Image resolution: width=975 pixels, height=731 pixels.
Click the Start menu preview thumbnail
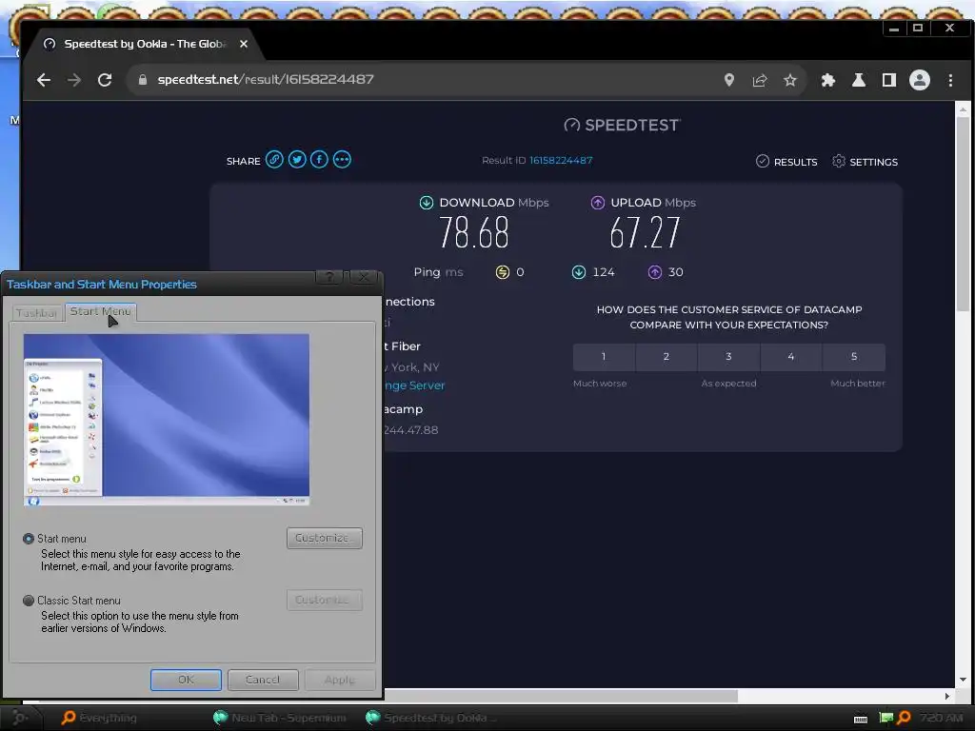(x=166, y=420)
